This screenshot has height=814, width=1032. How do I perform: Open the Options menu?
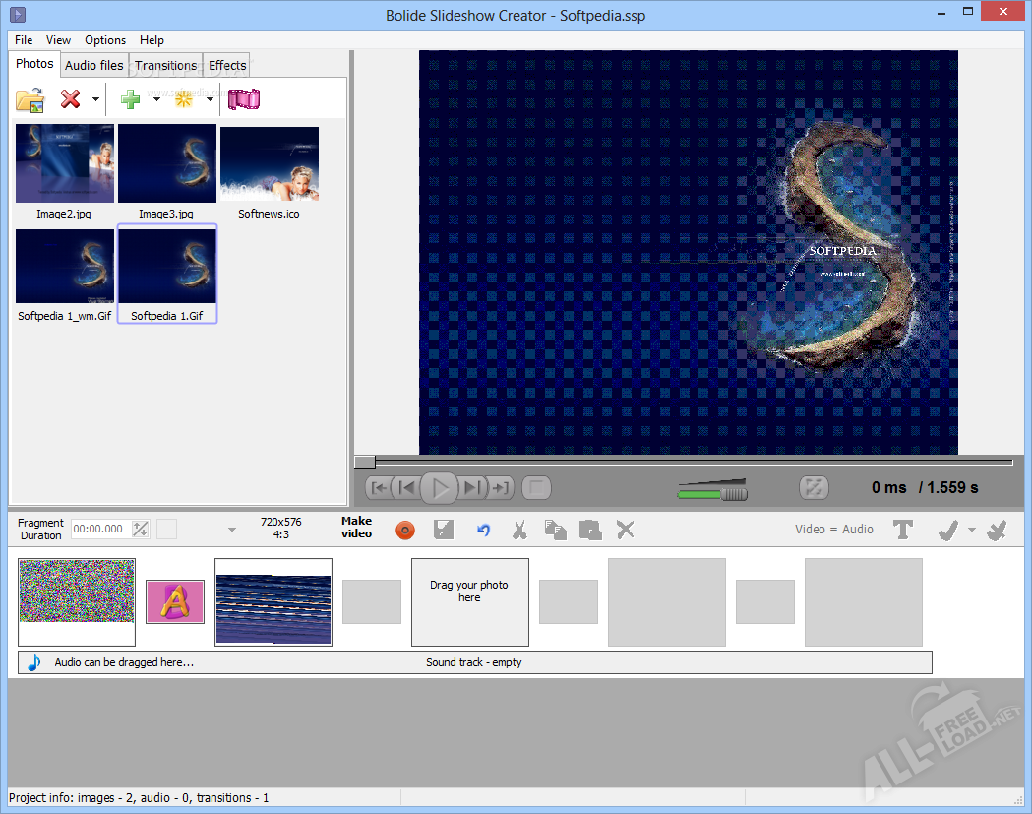[x=105, y=40]
